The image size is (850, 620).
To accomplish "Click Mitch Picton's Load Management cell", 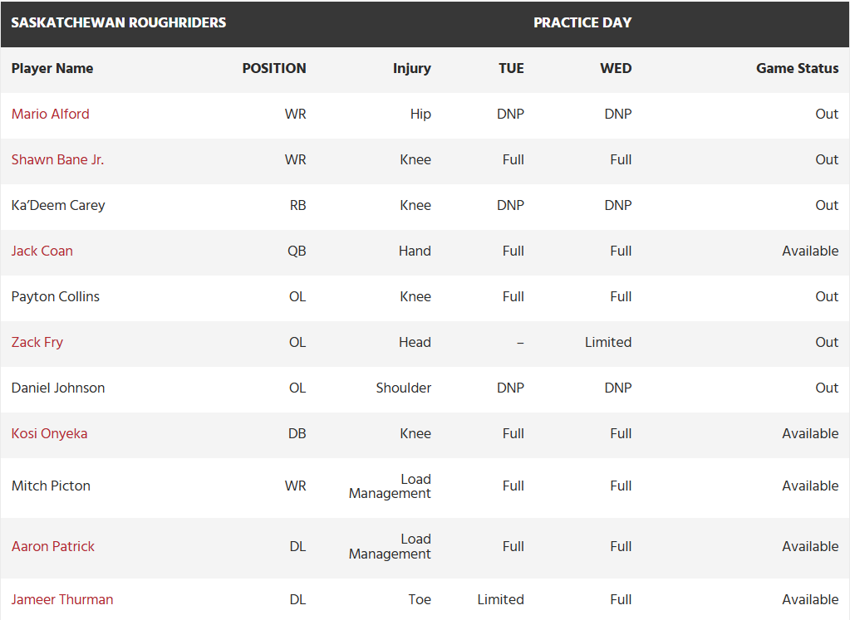I will (390, 486).
